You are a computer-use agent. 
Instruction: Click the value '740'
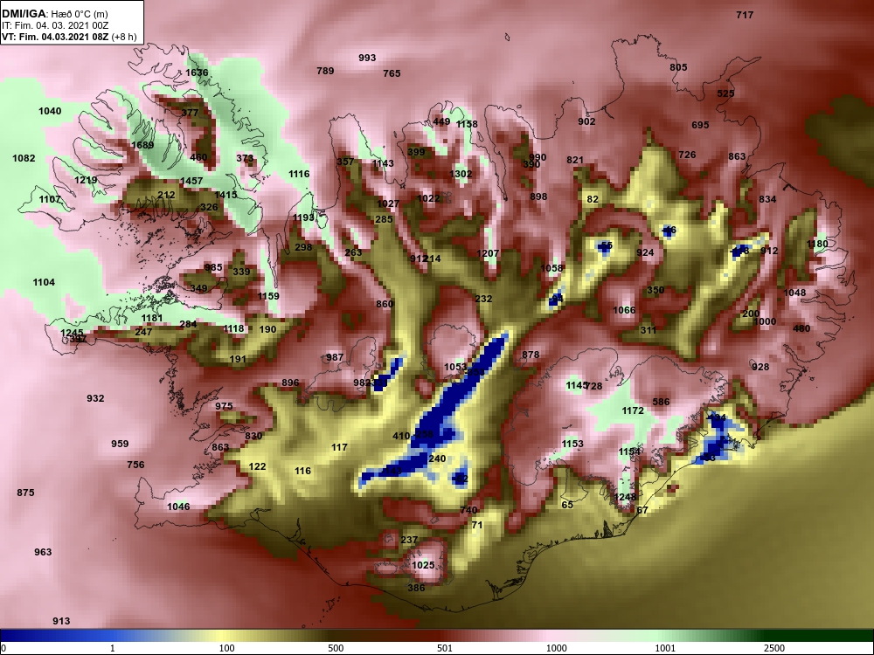click(468, 510)
